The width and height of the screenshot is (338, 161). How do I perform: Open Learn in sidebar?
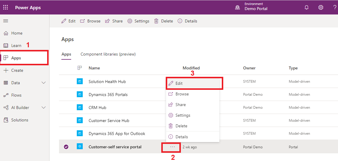pyautogui.click(x=16, y=45)
